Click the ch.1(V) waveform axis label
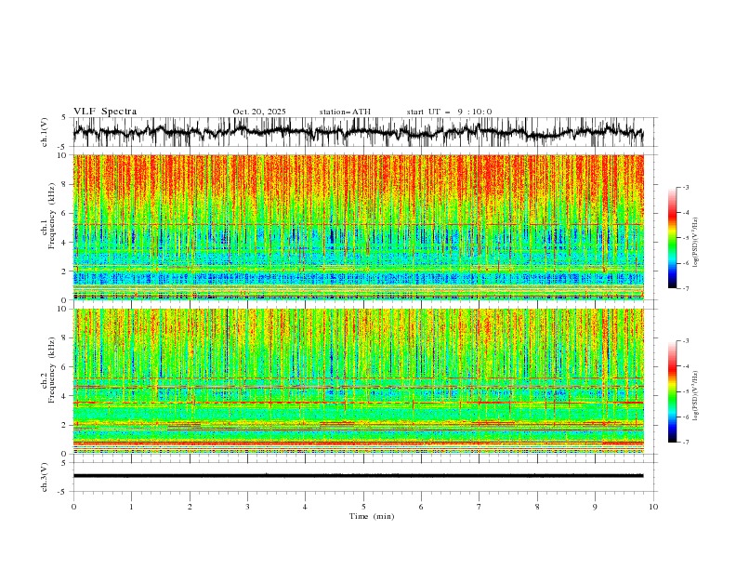Image resolution: width=736 pixels, height=569 pixels. coord(45,132)
